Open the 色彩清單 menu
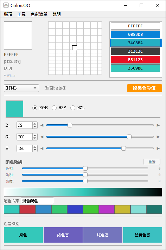The height and width of the screenshot is (250, 166). 39,14
